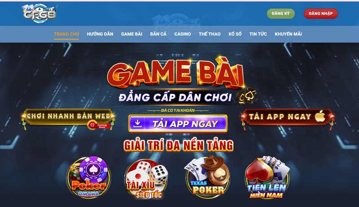View Khuyến Mãi promotions
359x207 pixels.
click(x=288, y=34)
